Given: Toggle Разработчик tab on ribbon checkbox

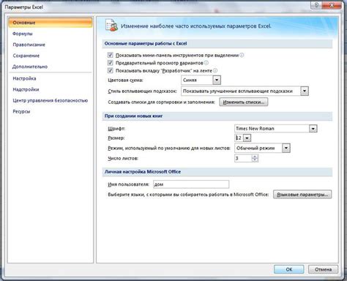Looking at the screenshot, I should pos(110,71).
